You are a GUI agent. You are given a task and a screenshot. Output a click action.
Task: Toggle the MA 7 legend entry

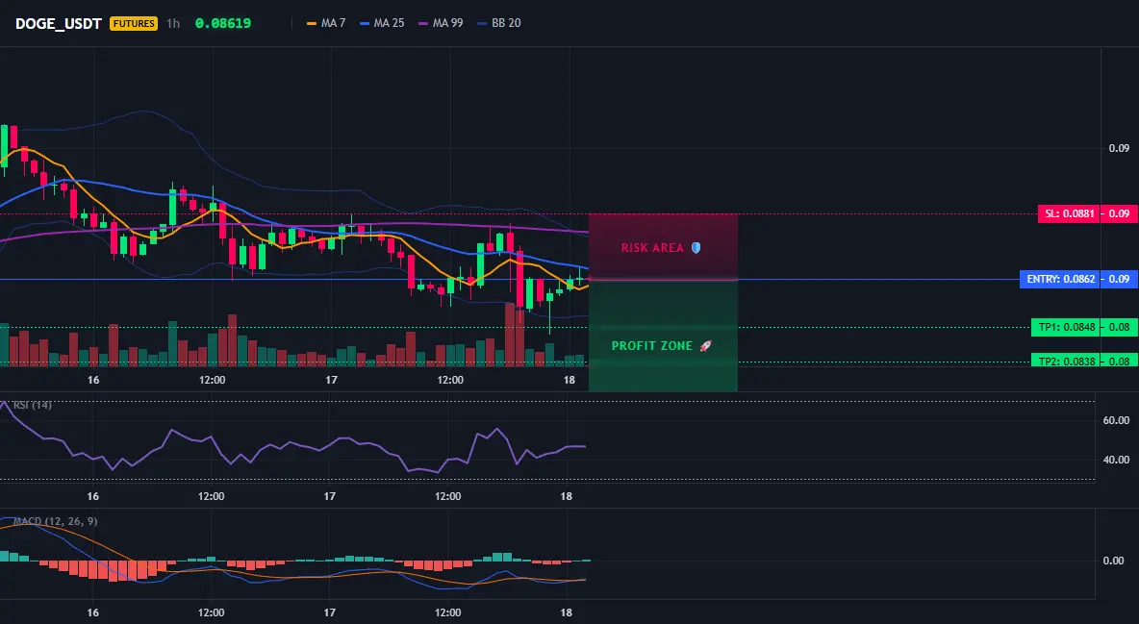326,23
